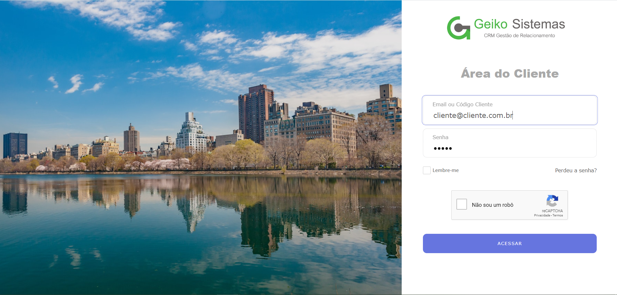This screenshot has height=295, width=617.
Task: Click the "Não sou um robô" text
Action: click(x=492, y=205)
